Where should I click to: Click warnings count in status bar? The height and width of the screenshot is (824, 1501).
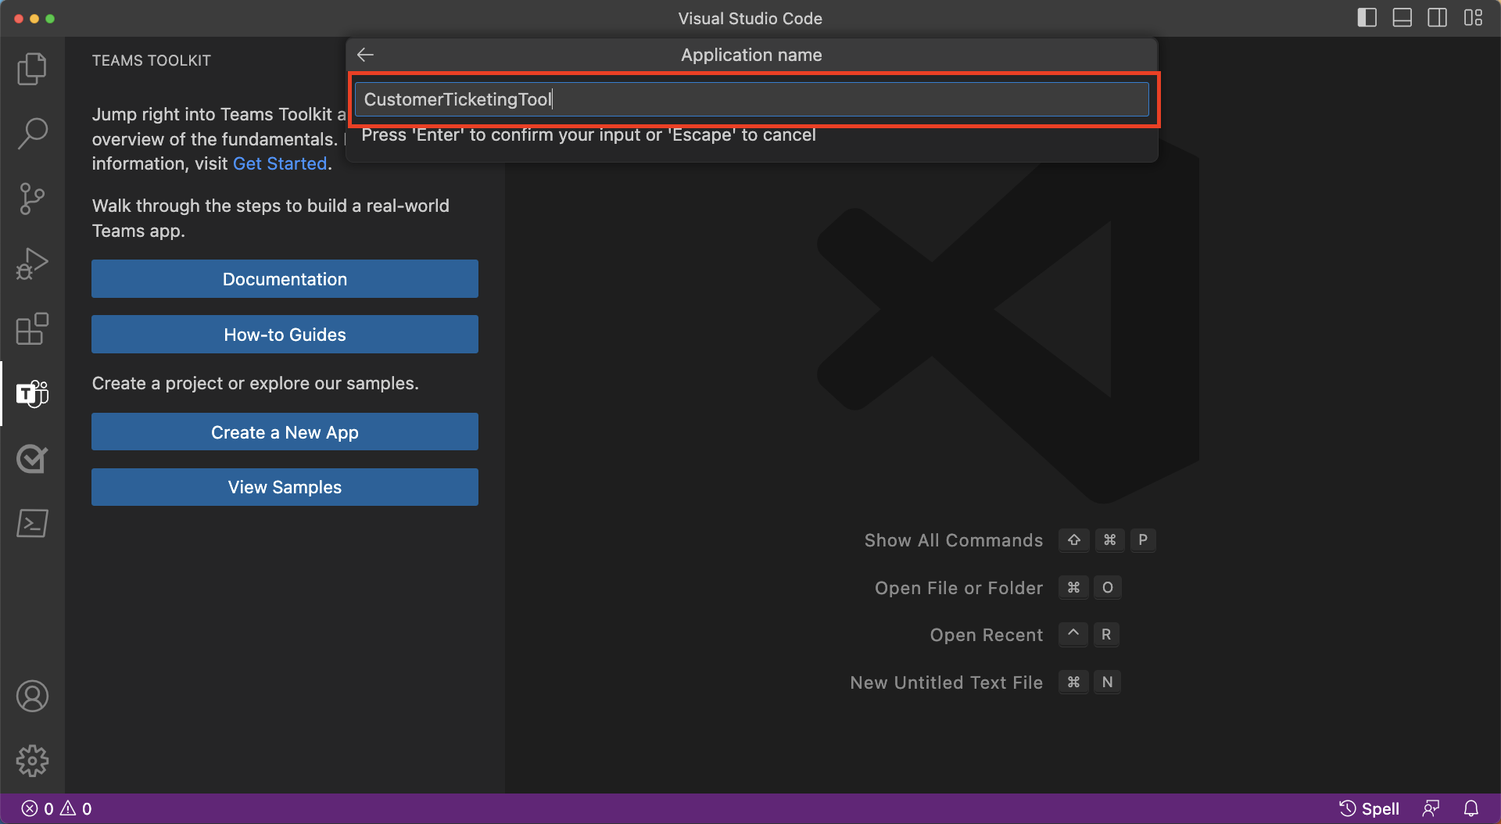[x=76, y=808]
